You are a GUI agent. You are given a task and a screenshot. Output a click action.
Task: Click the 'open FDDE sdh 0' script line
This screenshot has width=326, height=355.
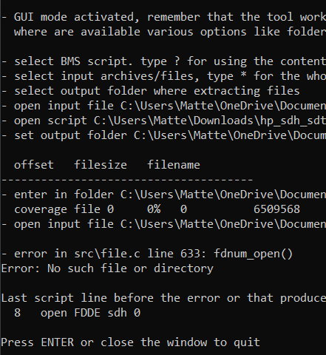(90, 313)
